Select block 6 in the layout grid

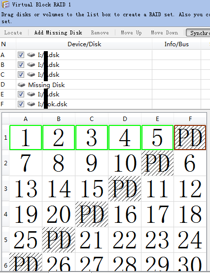[x=190, y=163]
